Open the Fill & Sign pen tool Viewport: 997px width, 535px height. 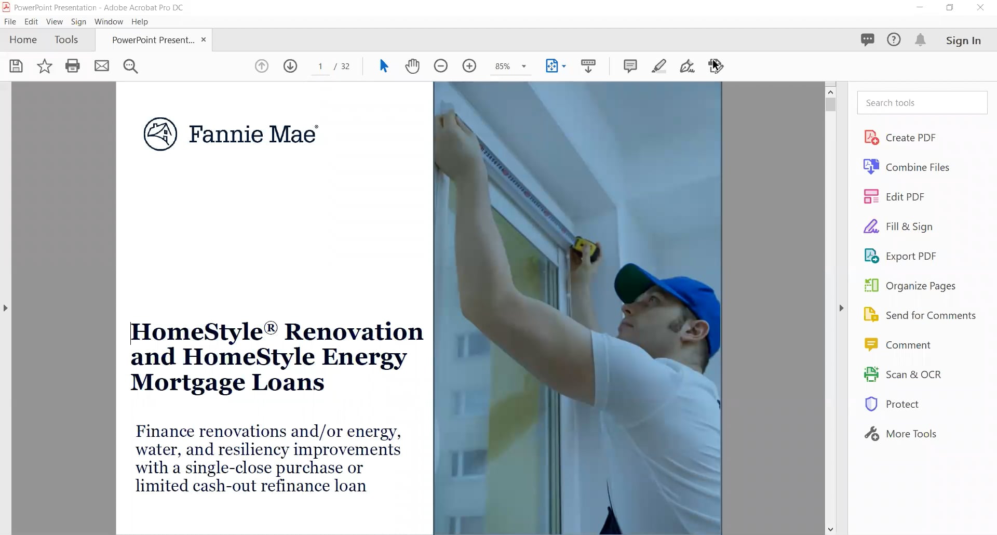687,66
